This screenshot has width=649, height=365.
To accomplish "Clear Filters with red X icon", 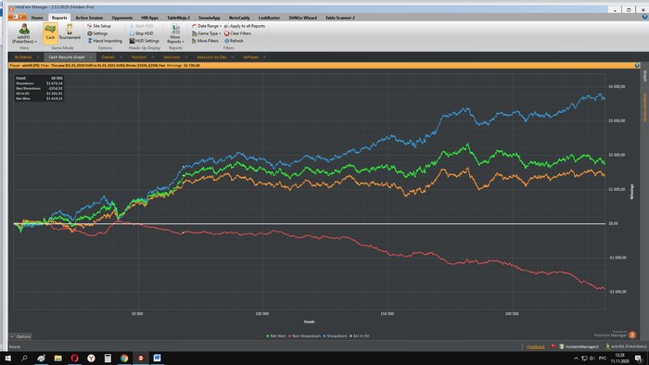I will [x=237, y=33].
